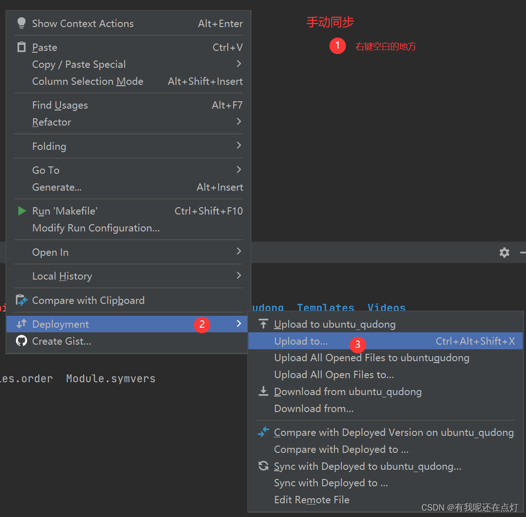
Task: Click the settings gear icon above the panel
Action: tap(504, 253)
